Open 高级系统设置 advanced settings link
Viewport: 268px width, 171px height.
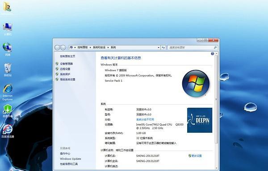pyautogui.click(x=67, y=80)
